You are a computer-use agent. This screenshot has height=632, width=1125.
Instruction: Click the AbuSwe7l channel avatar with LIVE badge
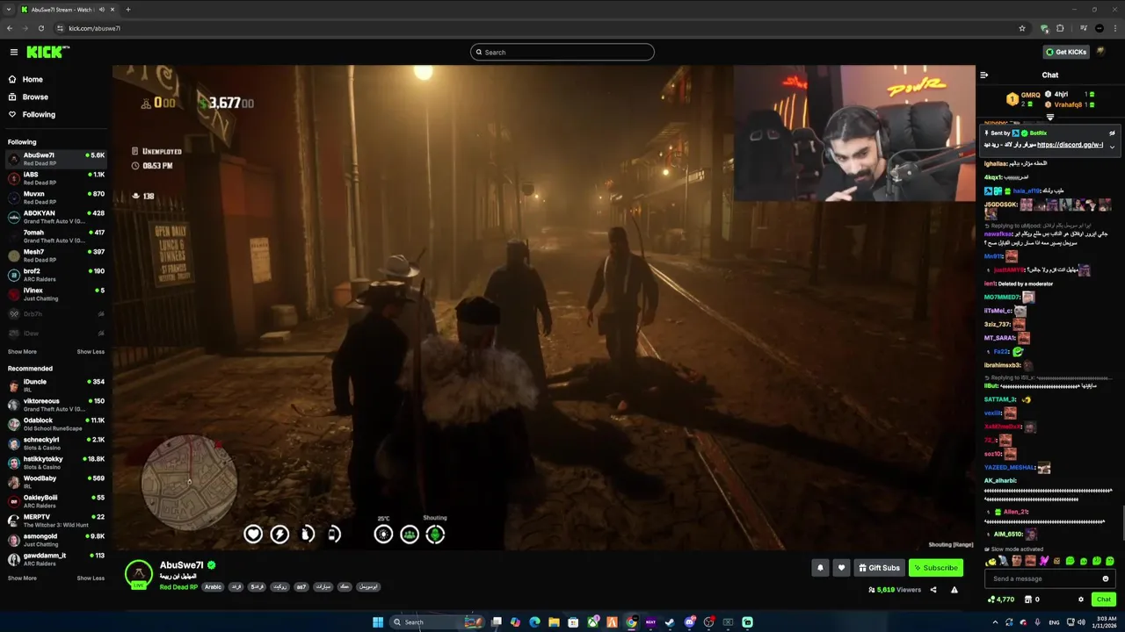pos(139,574)
